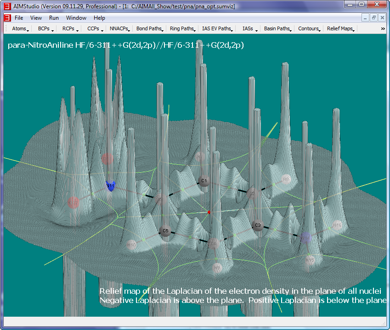
Task: Click the document icon beside File menu
Action: pos(7,18)
